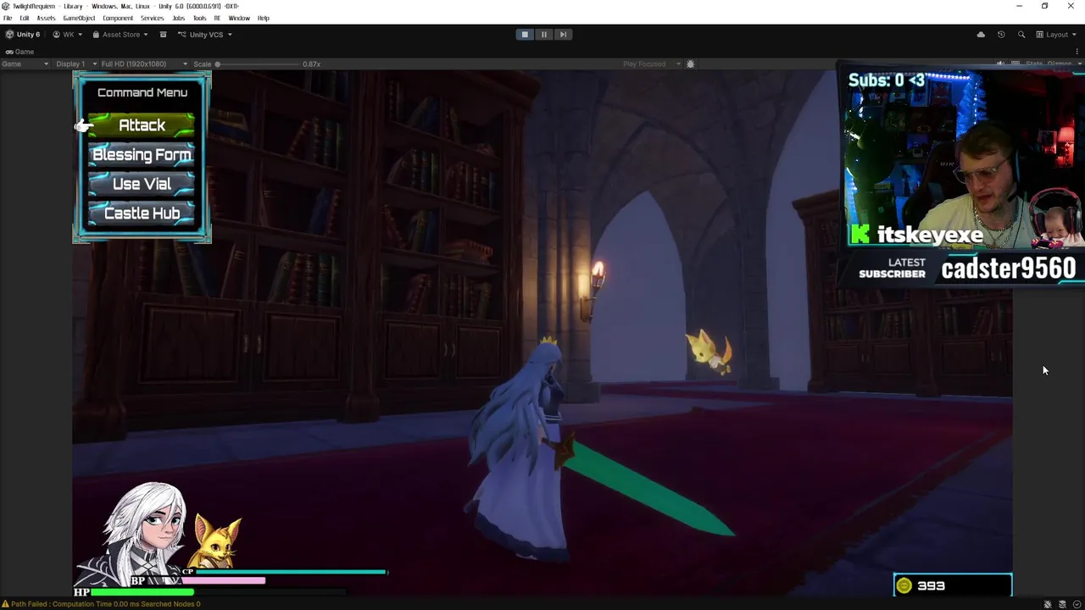
Task: Open the Game view three-dot options menu
Action: coord(1078,52)
